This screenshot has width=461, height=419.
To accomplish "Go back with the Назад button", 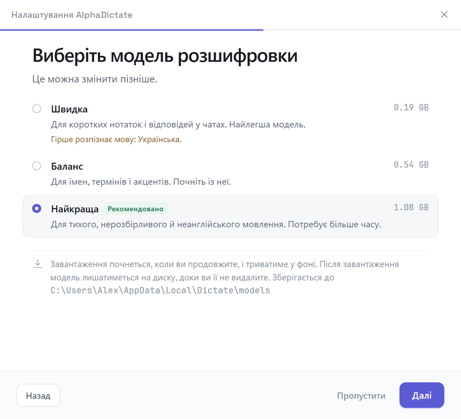I will coord(38,395).
